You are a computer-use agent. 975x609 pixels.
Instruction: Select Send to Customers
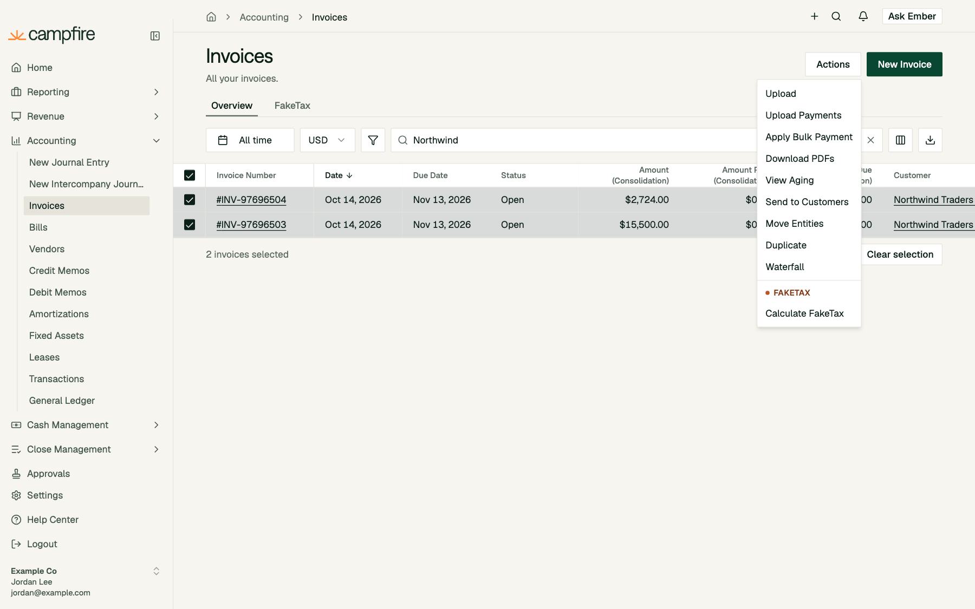click(x=809, y=202)
